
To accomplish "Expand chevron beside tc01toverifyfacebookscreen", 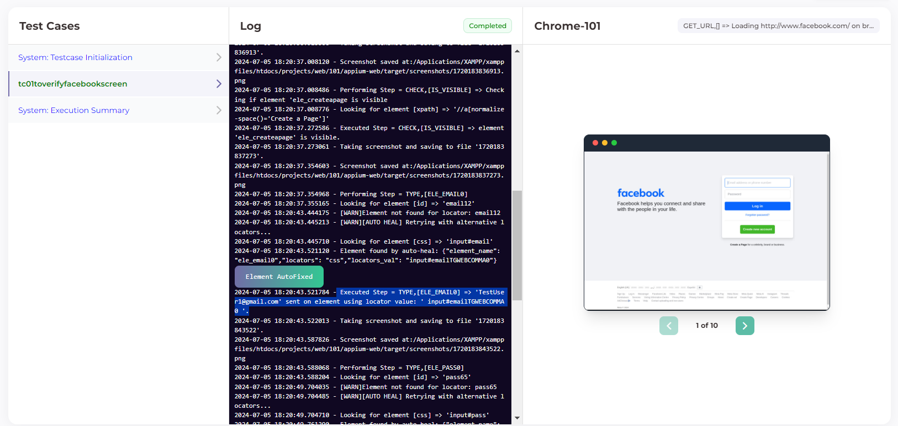I will 219,84.
